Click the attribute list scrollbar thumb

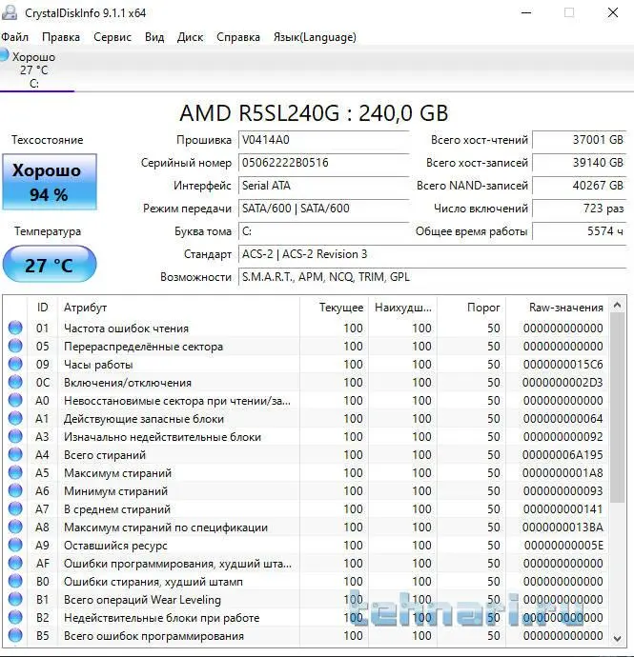pos(617,408)
